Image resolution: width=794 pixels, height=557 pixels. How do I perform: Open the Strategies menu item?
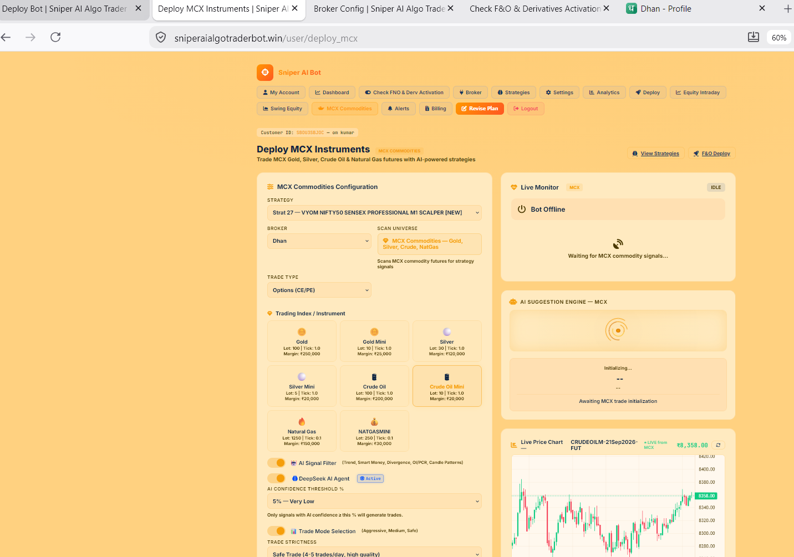[x=513, y=93]
